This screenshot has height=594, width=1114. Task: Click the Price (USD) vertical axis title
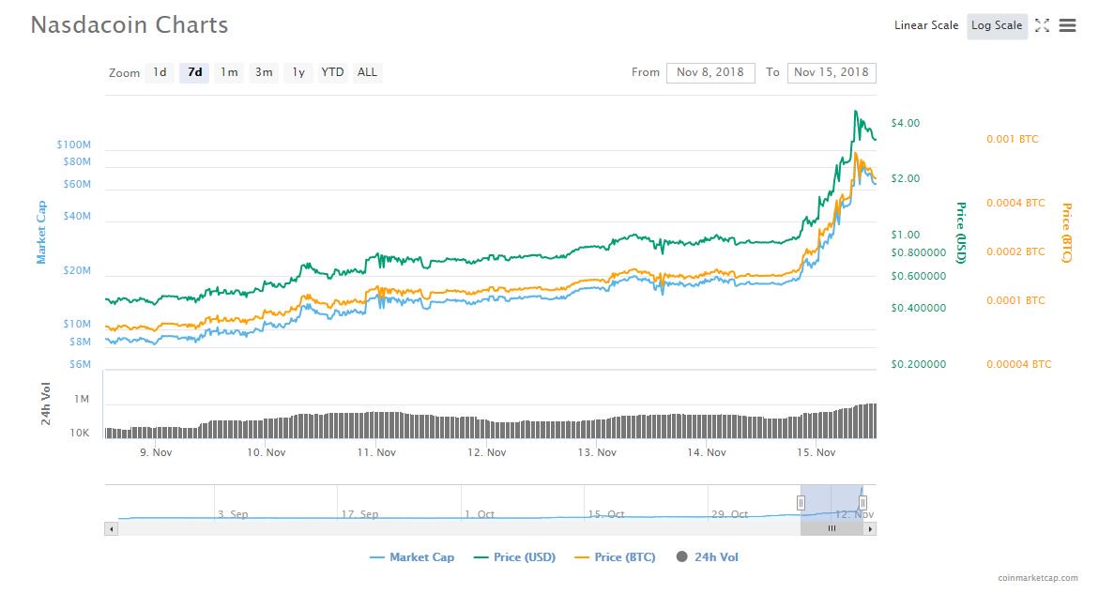961,233
